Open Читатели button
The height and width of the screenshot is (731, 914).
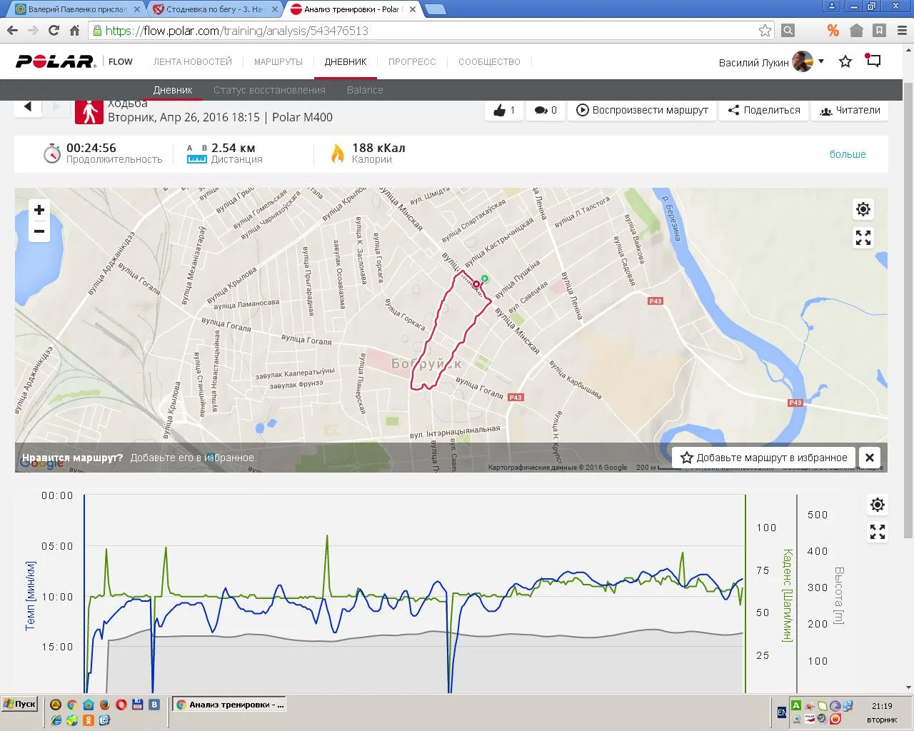coord(850,110)
